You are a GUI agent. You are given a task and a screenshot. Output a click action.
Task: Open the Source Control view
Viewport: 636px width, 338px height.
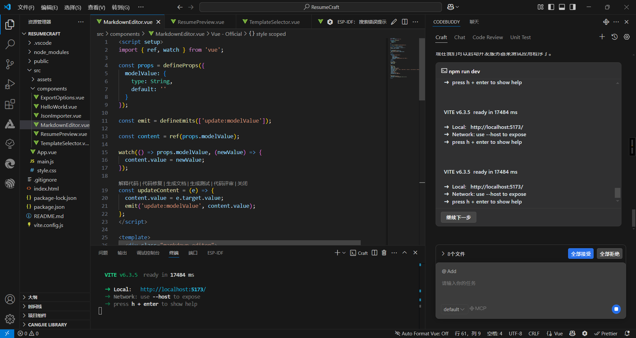[x=10, y=64]
